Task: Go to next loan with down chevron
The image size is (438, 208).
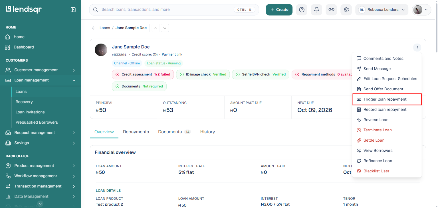Action: click(x=165, y=28)
